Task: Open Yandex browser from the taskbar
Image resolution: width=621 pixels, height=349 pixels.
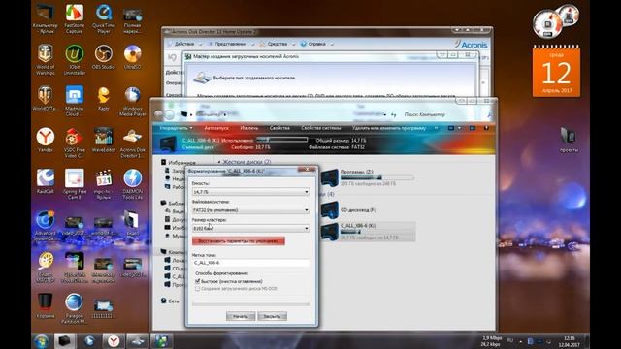Action: point(114,341)
